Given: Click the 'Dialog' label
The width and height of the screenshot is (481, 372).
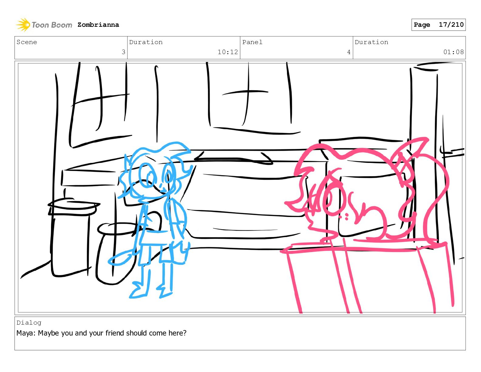Looking at the screenshot, I should [29, 322].
